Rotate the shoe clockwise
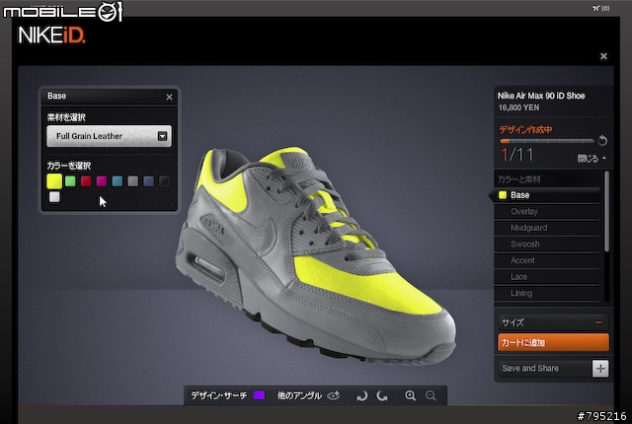The height and width of the screenshot is (424, 632). (x=382, y=395)
